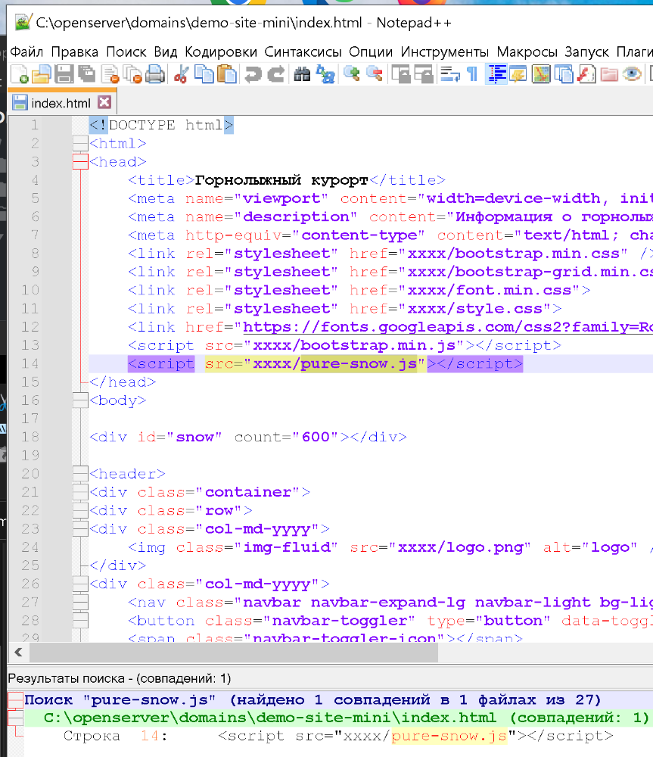
Task: Click the Zoom in magnifier icon
Action: pyautogui.click(x=351, y=74)
